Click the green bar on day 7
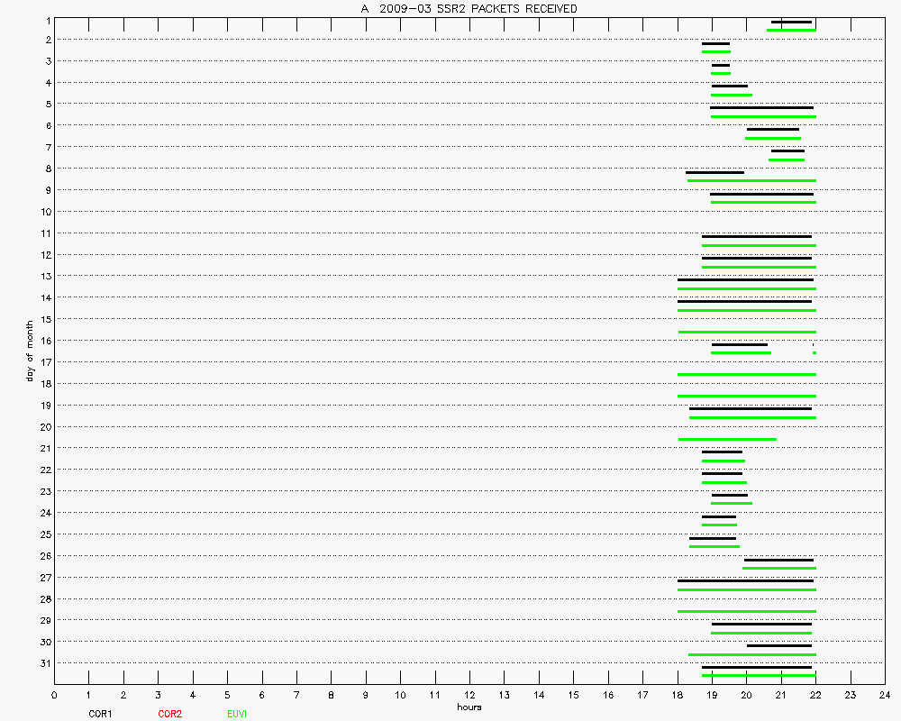This screenshot has width=901, height=721. click(787, 160)
